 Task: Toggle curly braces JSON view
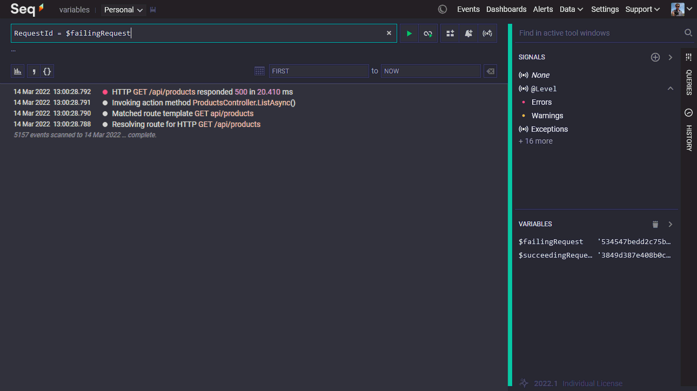pyautogui.click(x=47, y=71)
